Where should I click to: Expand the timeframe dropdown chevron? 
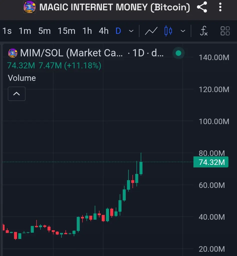coord(131,31)
